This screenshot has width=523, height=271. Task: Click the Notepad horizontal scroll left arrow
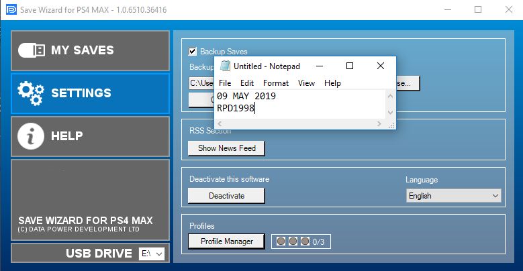(x=220, y=123)
